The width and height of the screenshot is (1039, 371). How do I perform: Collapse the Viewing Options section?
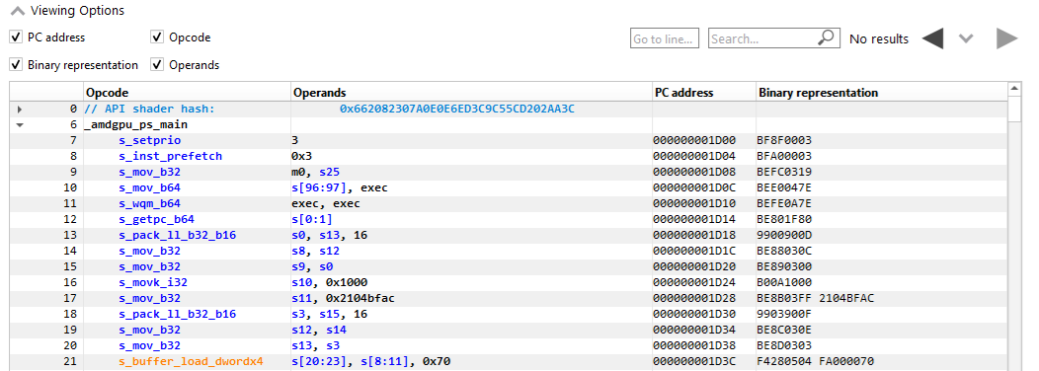(18, 11)
